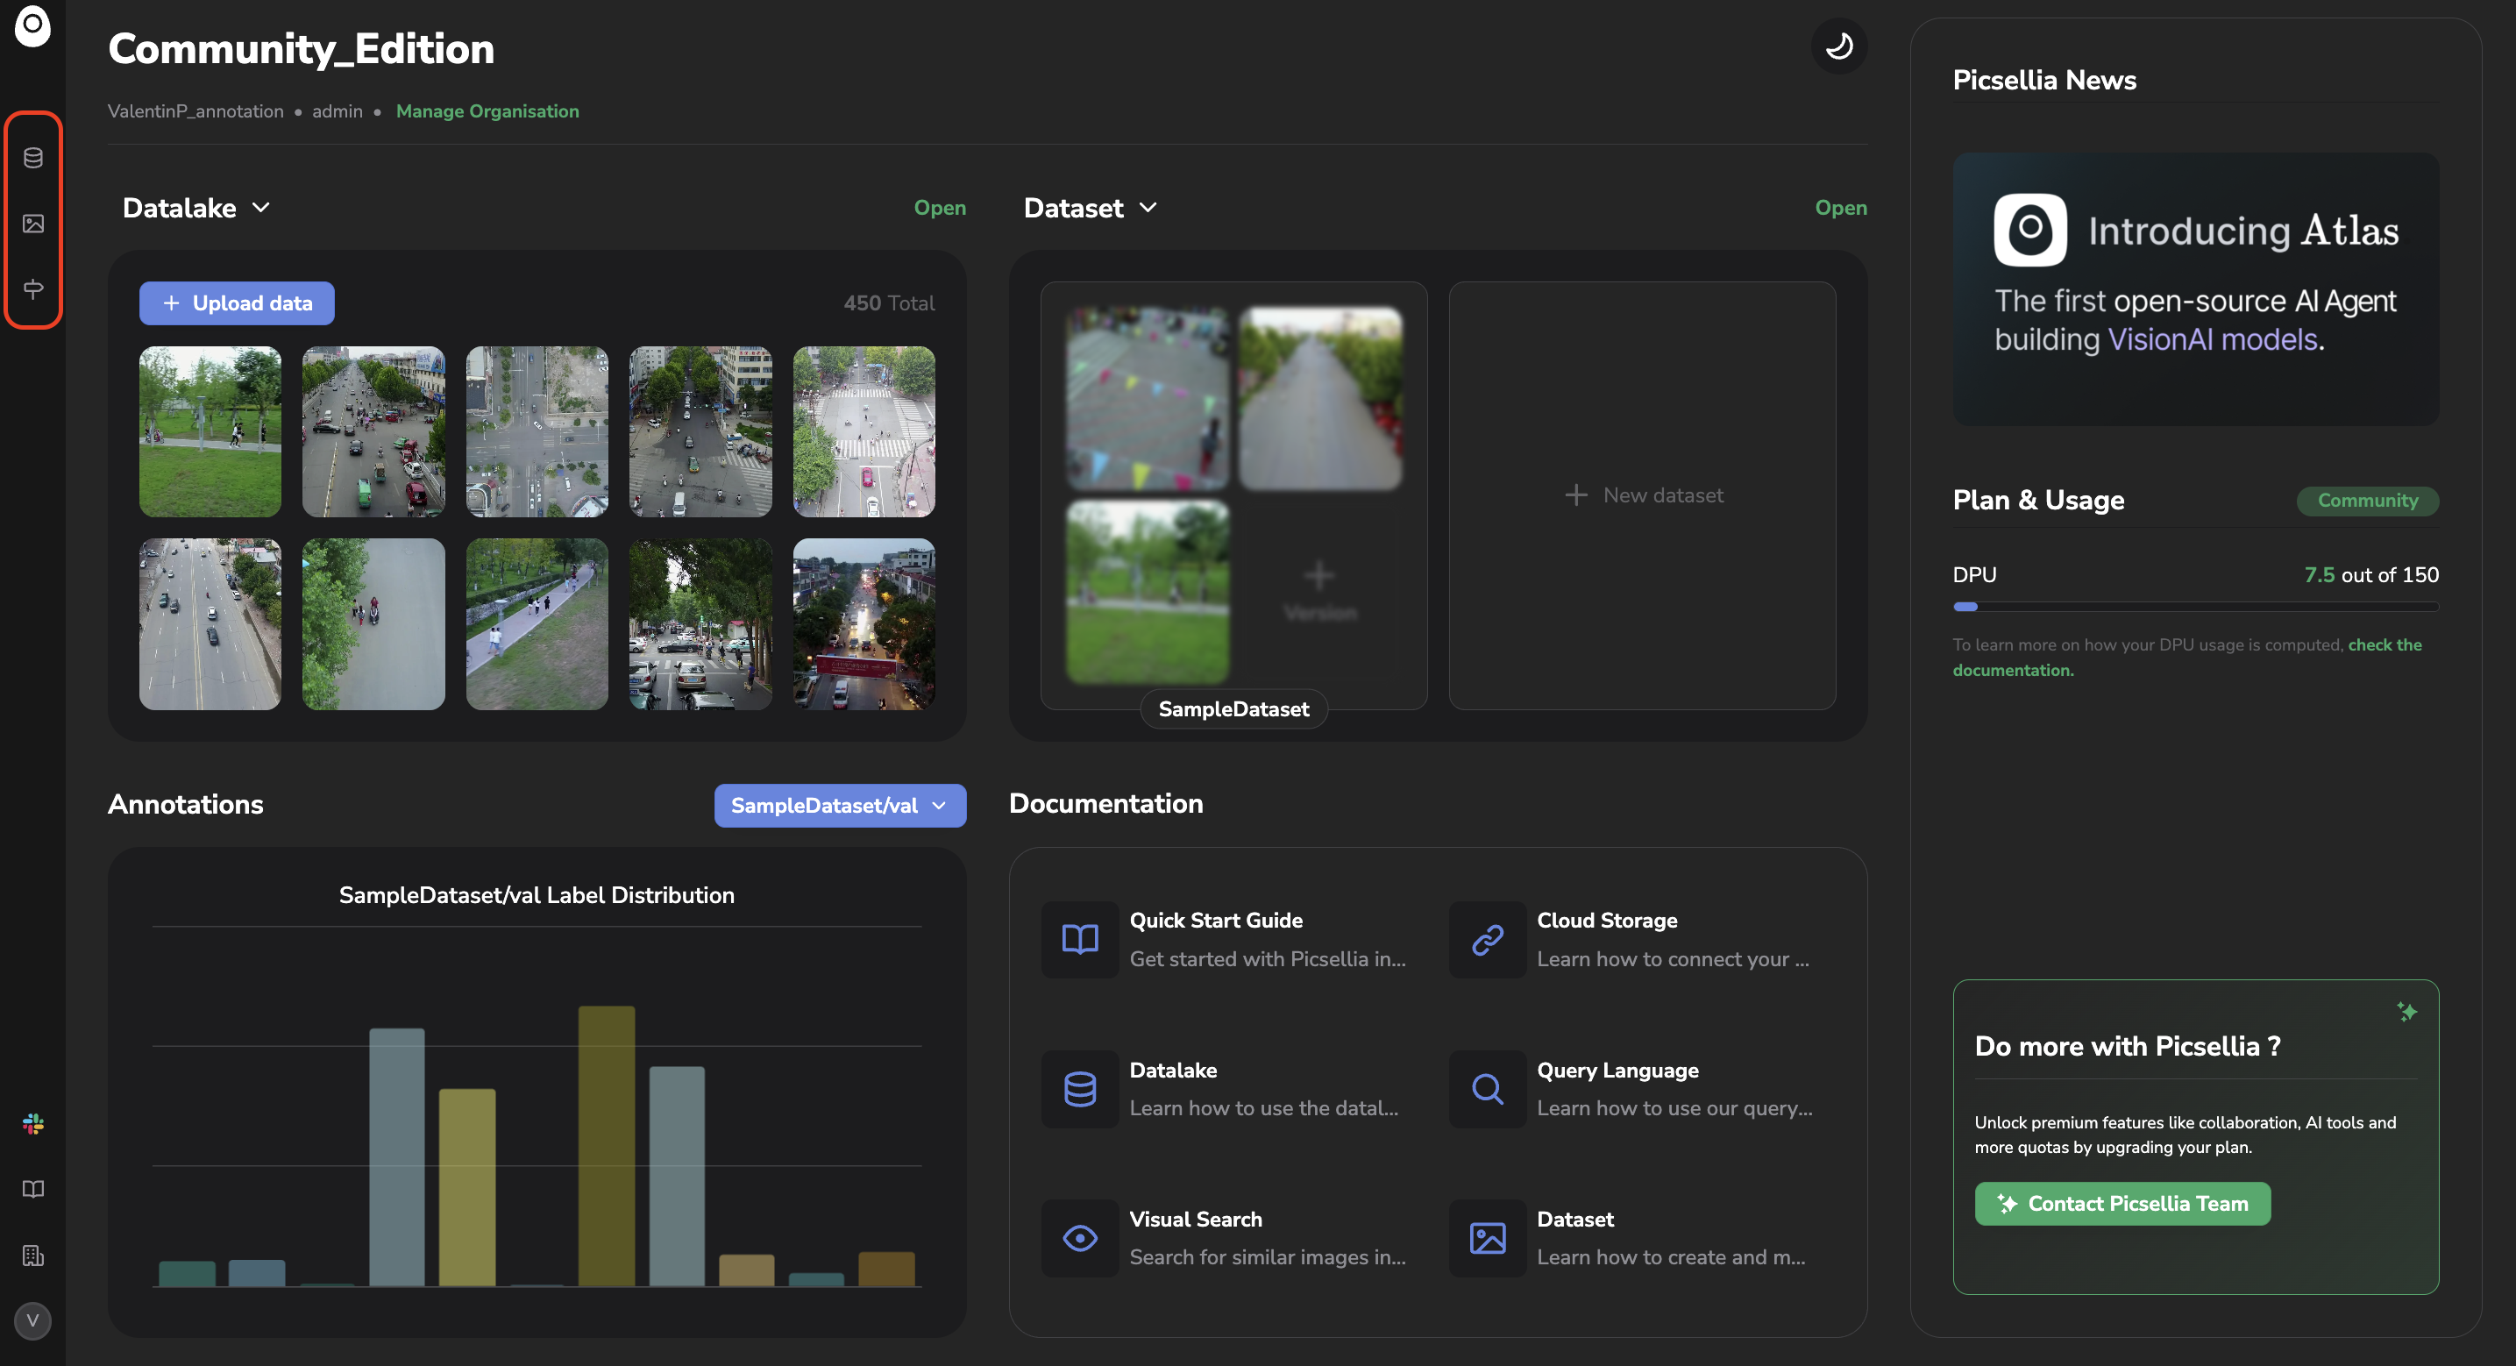This screenshot has height=1366, width=2516.
Task: Open the user avatar V menu
Action: (33, 1321)
